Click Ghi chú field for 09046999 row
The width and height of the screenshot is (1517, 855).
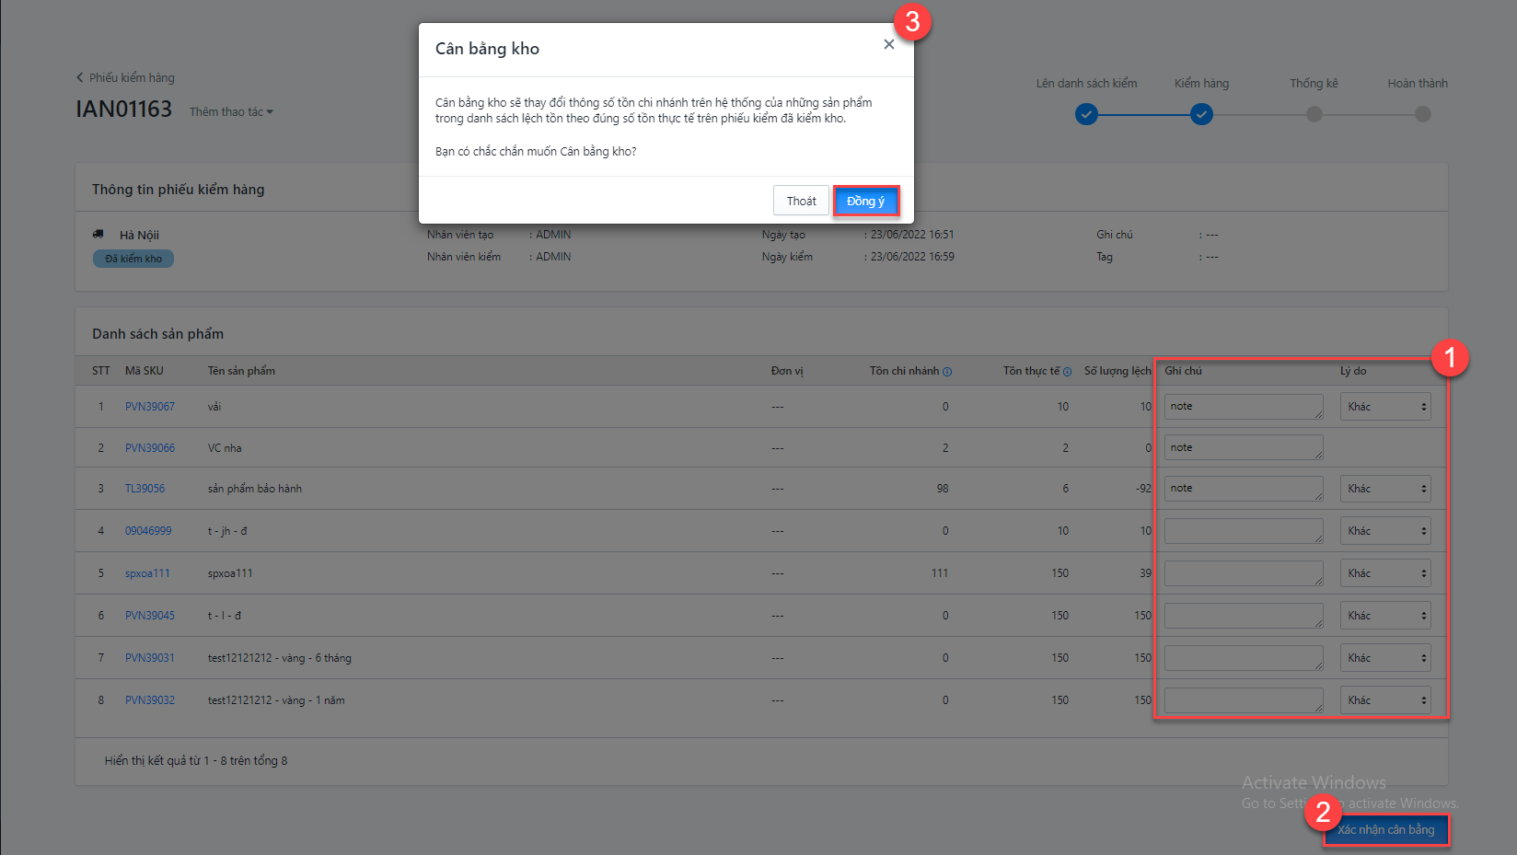pyautogui.click(x=1244, y=531)
